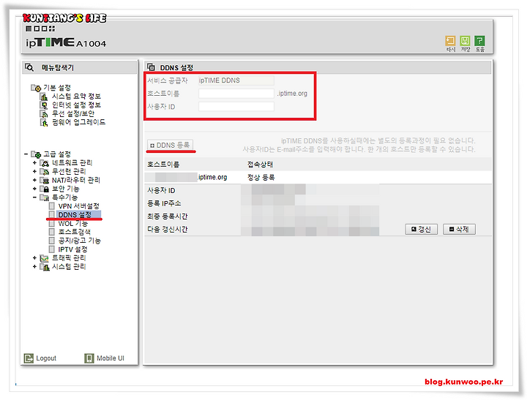527x400 pixels.
Task: Select IPTV 설정 in the tree
Action: pyautogui.click(x=72, y=249)
